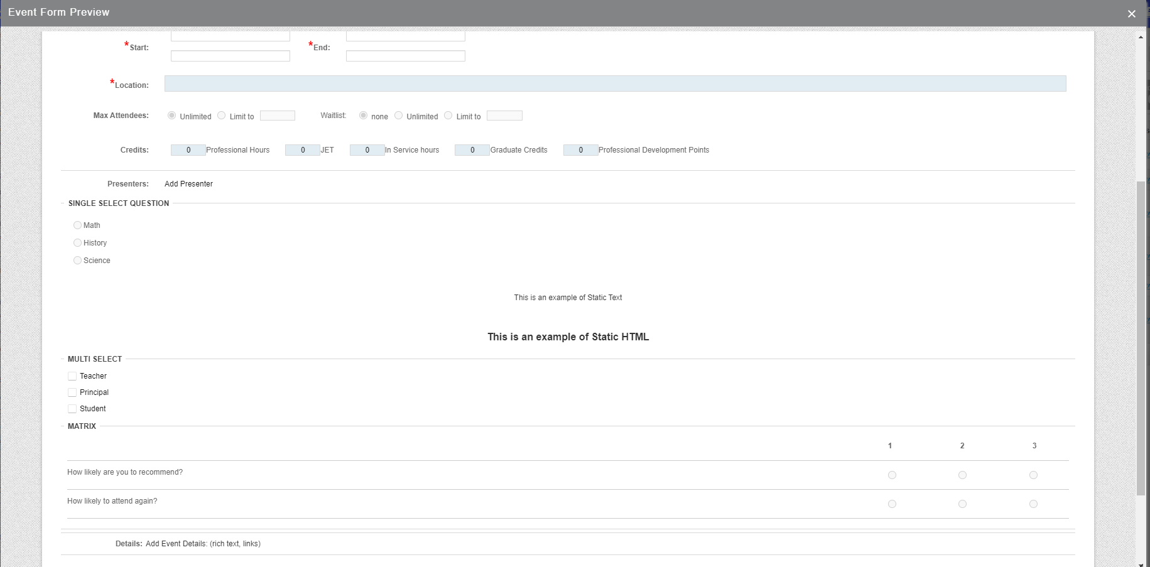Screen dimensions: 1150x567
Task: Open 'Add Event Details' rich text editor
Action: (x=202, y=543)
